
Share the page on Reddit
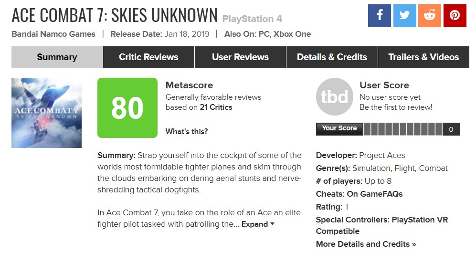point(430,15)
